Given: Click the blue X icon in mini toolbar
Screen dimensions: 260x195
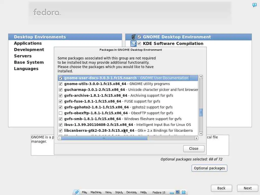Looking at the screenshot, I should (x=184, y=192).
